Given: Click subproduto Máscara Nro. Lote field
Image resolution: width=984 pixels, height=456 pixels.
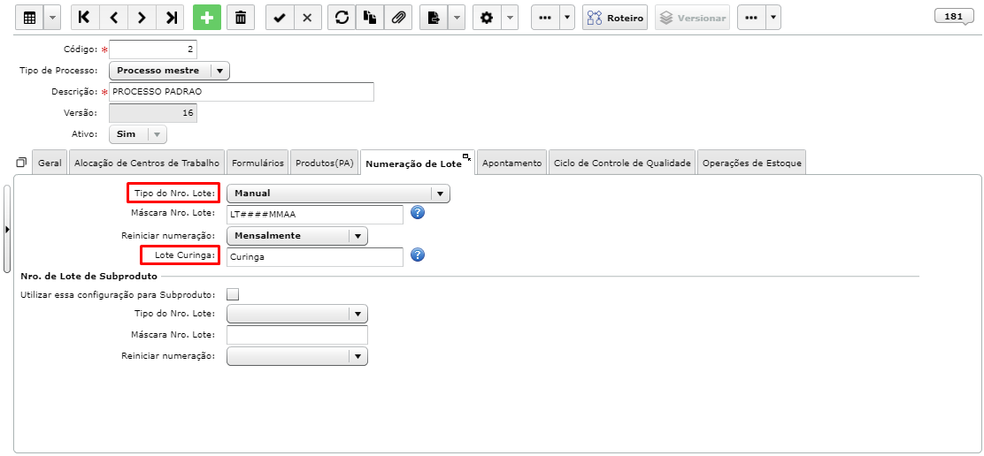Looking at the screenshot, I should pyautogui.click(x=296, y=335).
